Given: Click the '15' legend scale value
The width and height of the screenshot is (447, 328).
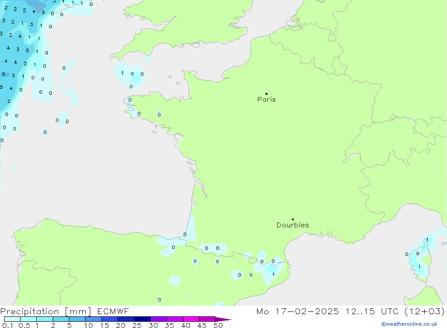Looking at the screenshot, I should (x=105, y=325).
